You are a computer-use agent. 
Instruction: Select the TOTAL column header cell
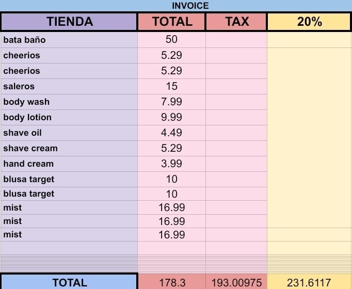click(172, 22)
